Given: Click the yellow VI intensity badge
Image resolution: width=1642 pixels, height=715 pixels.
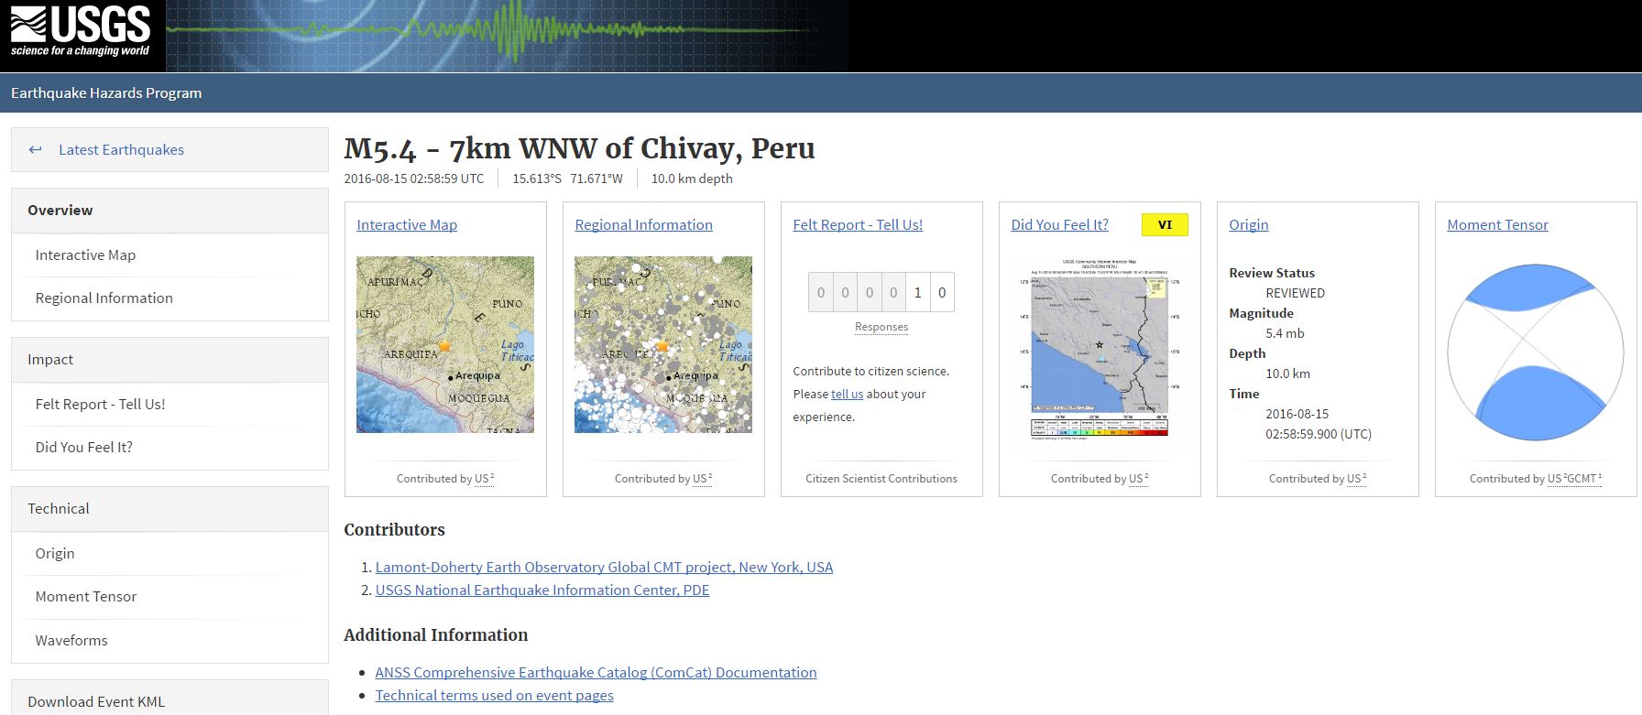Looking at the screenshot, I should [1165, 225].
